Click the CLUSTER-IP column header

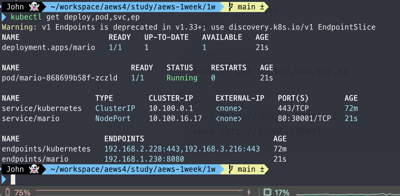[171, 98]
